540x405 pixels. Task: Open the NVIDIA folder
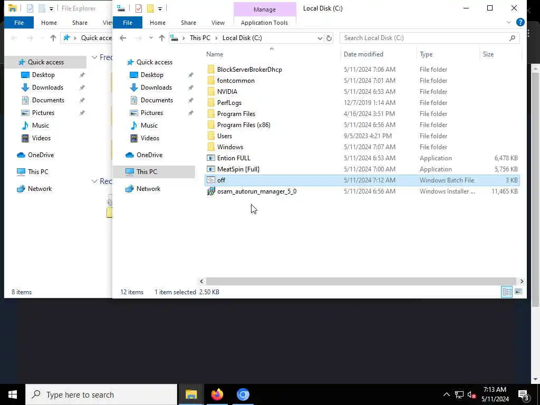pyautogui.click(x=227, y=92)
